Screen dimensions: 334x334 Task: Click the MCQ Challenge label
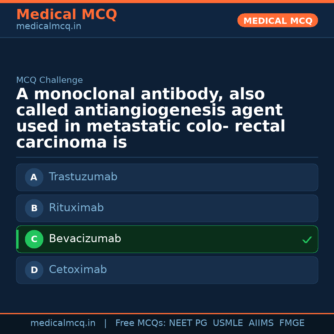point(49,80)
